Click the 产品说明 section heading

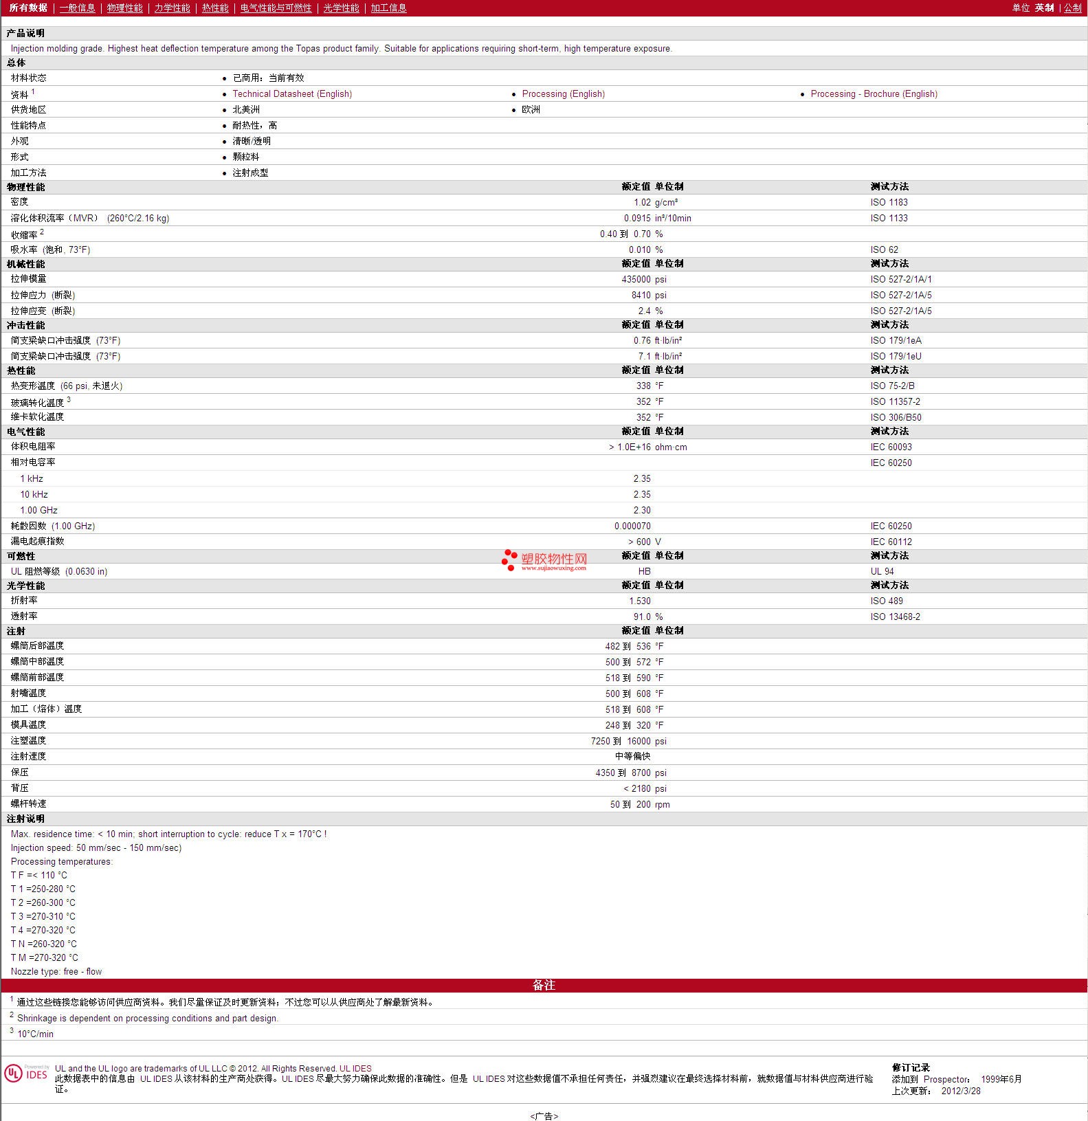click(x=25, y=33)
